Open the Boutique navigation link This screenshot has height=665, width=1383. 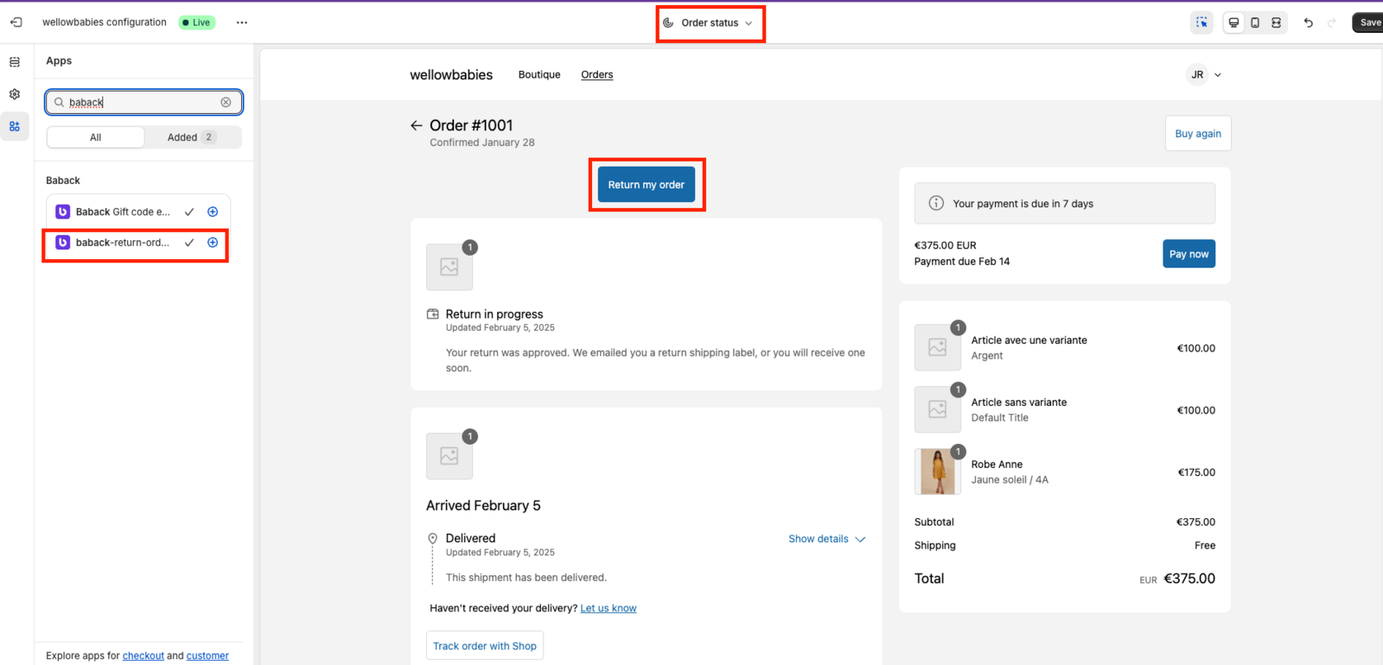[539, 75]
